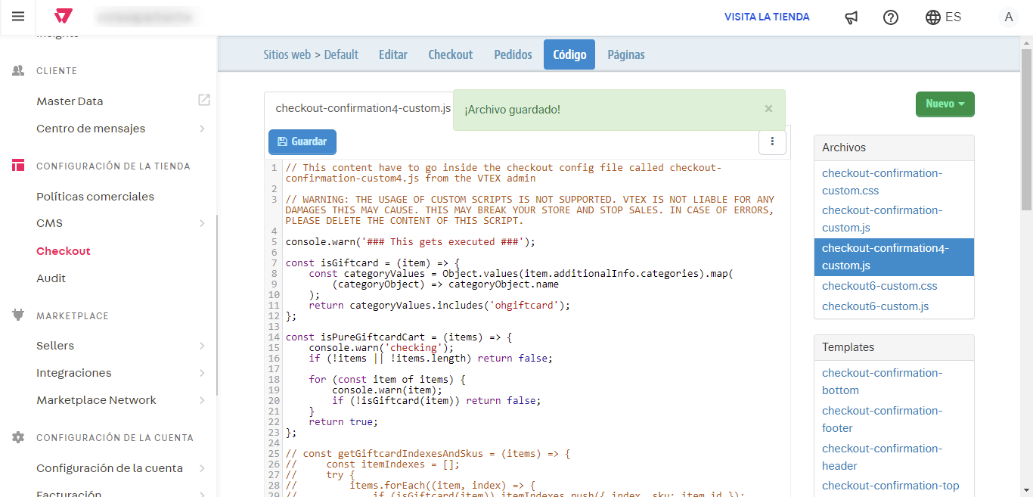Open the three-dot options menu in editor
This screenshot has width=1033, height=497.
772,141
